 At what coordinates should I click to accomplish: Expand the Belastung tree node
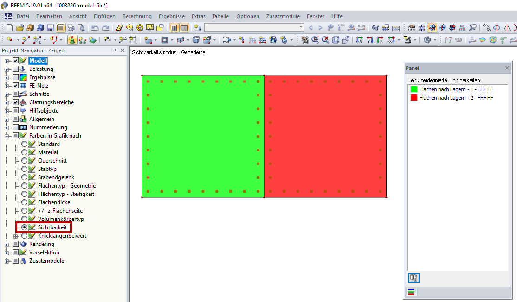point(6,69)
